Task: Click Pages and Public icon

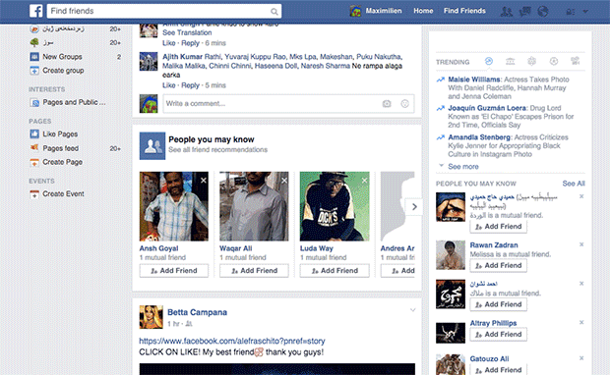Action: click(34, 102)
